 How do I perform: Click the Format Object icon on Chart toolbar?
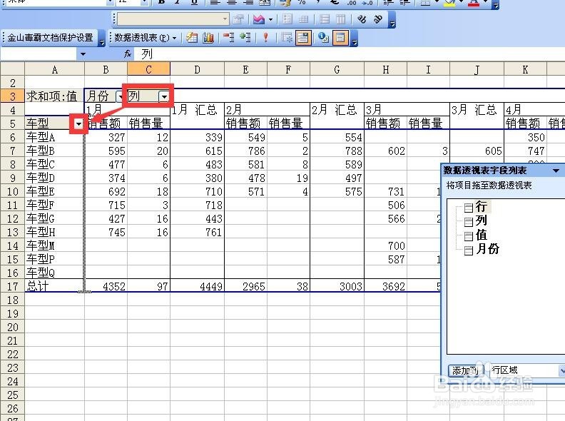tap(238, 19)
